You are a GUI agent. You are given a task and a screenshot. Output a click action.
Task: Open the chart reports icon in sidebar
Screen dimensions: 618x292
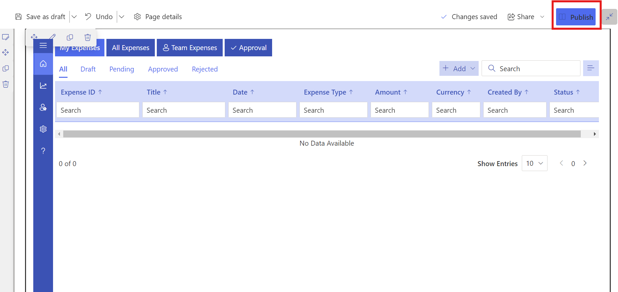(x=43, y=86)
